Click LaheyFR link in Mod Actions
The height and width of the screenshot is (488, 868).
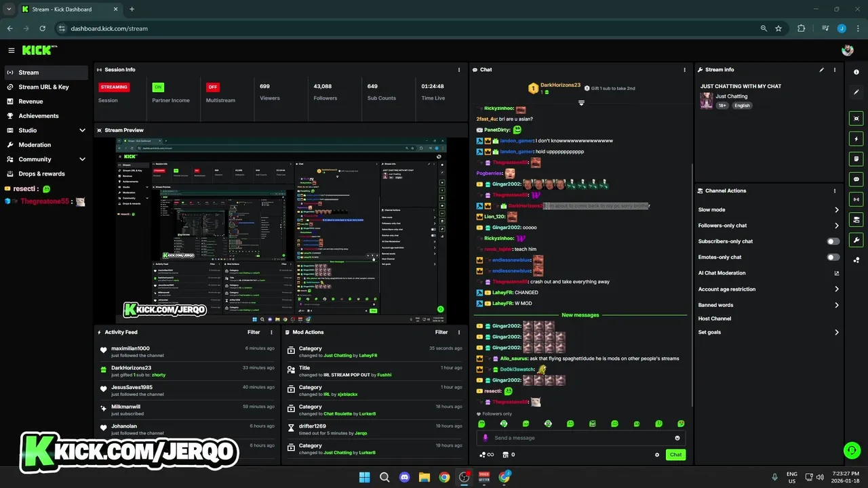(368, 355)
